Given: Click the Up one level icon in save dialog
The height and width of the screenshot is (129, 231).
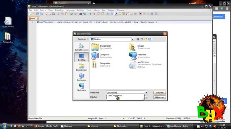Looking at the screenshot, I should tap(142, 39).
